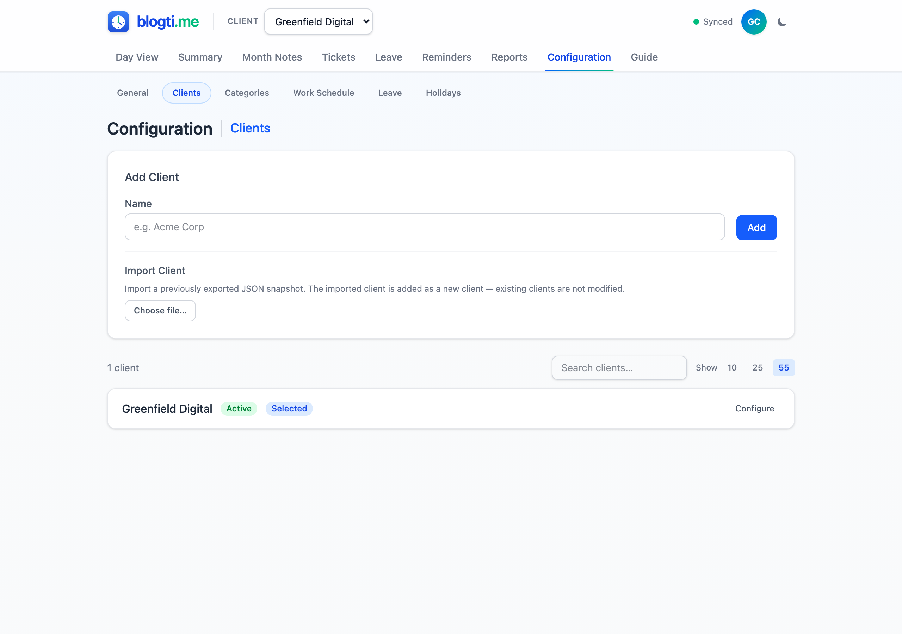902x634 pixels.
Task: Show 25 clients per page
Action: point(758,368)
